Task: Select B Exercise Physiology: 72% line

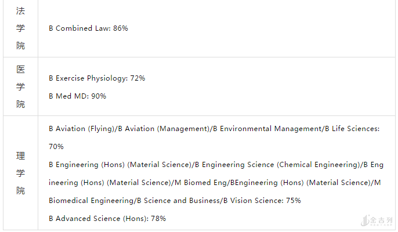Action: pos(97,78)
